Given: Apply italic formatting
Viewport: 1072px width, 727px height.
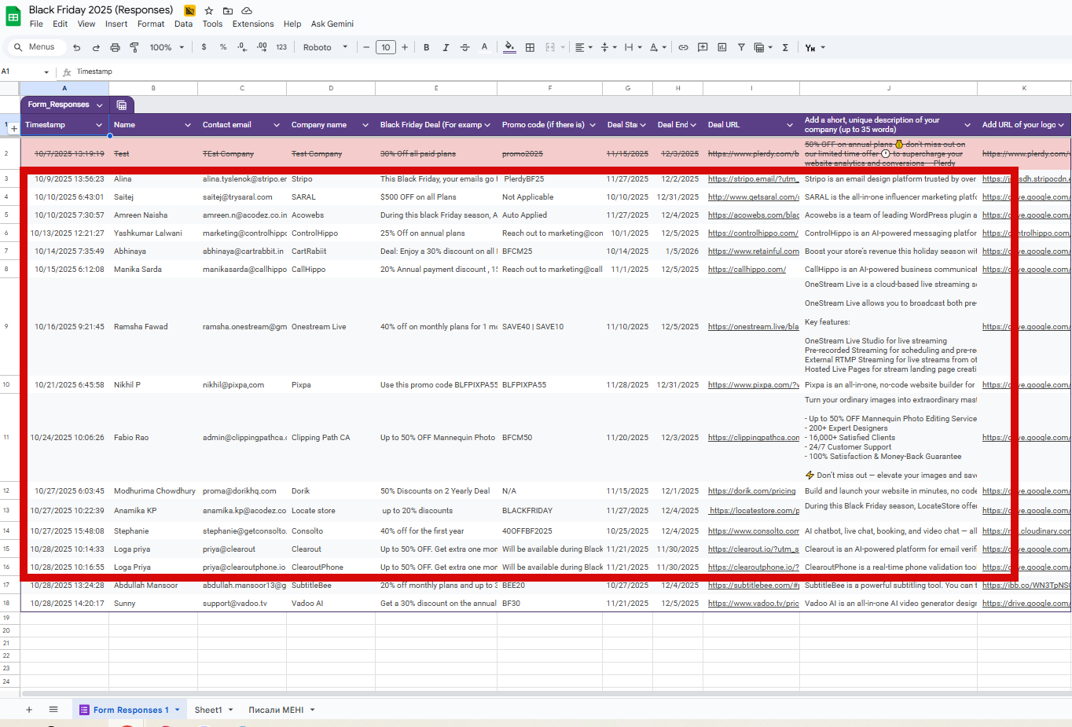Looking at the screenshot, I should pos(446,47).
